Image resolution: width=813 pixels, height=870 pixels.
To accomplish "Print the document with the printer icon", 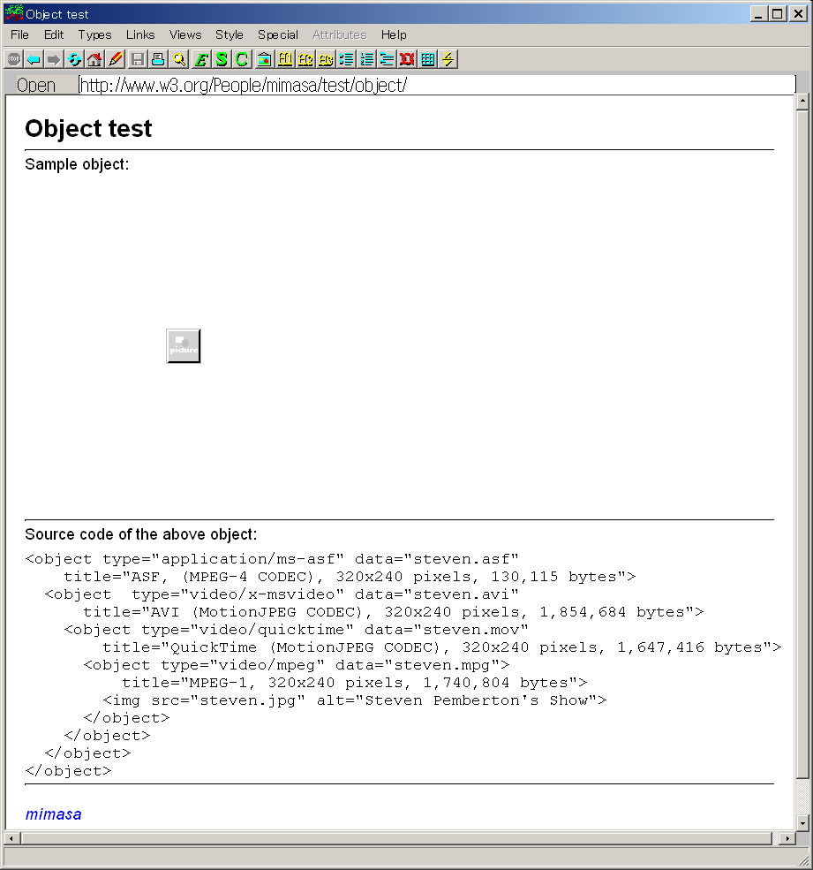I will click(x=158, y=59).
